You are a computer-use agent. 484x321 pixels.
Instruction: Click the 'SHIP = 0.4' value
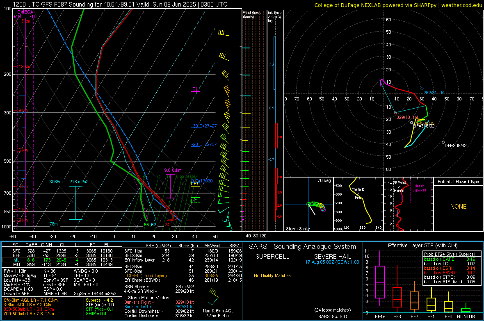point(96,314)
